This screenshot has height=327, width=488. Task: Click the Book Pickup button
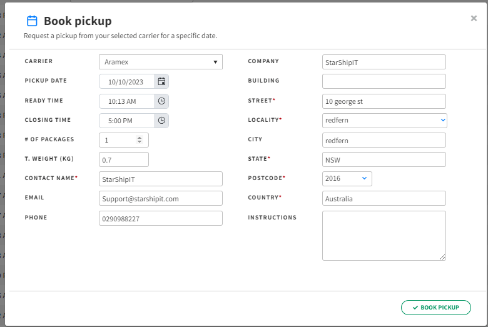pos(435,308)
